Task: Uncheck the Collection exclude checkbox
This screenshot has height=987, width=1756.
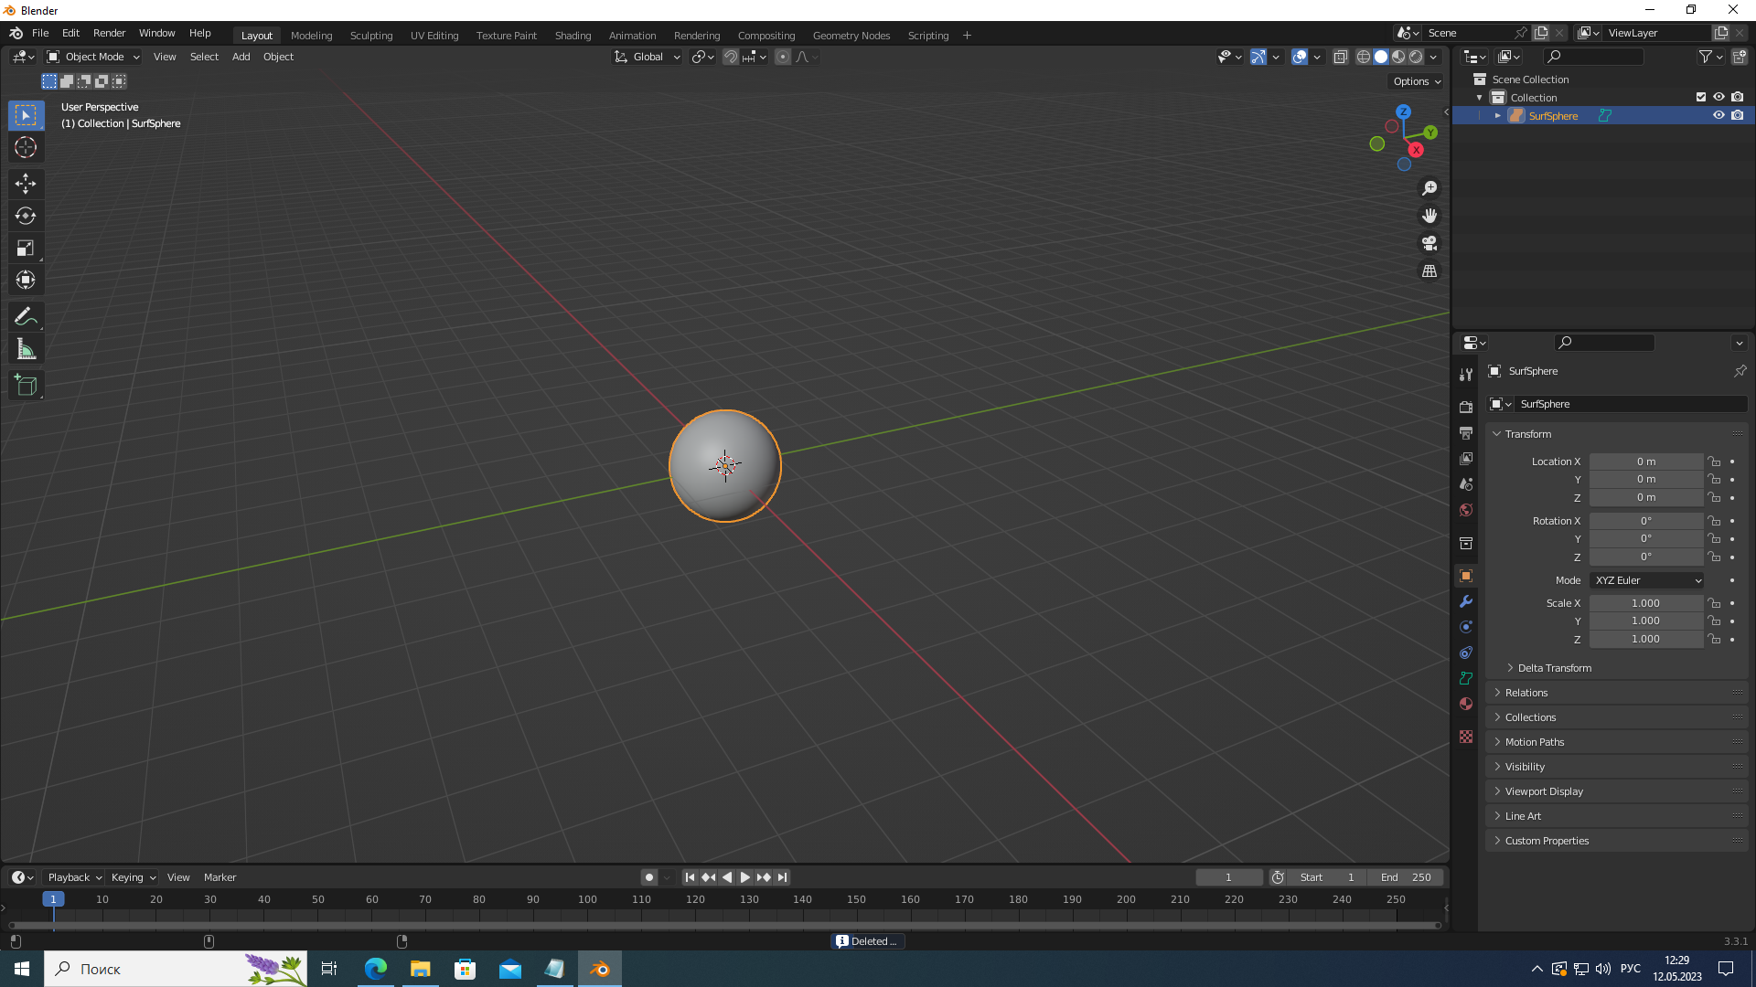Action: (1701, 97)
